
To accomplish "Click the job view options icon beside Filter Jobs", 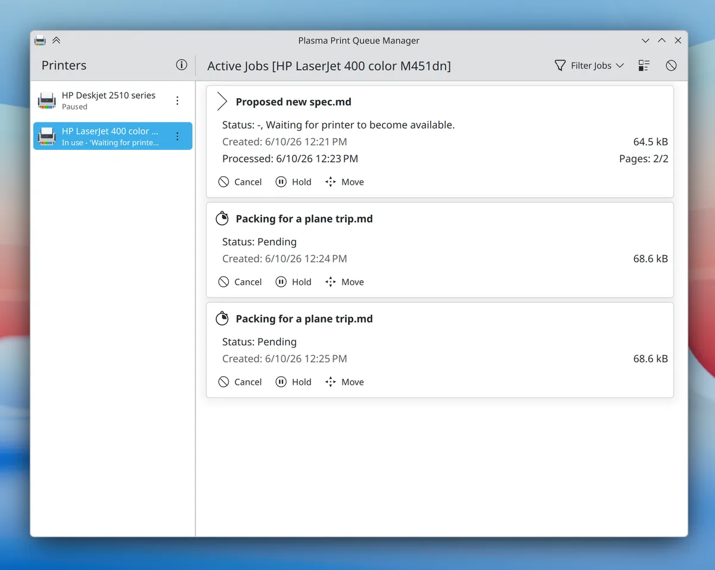I will tap(644, 65).
